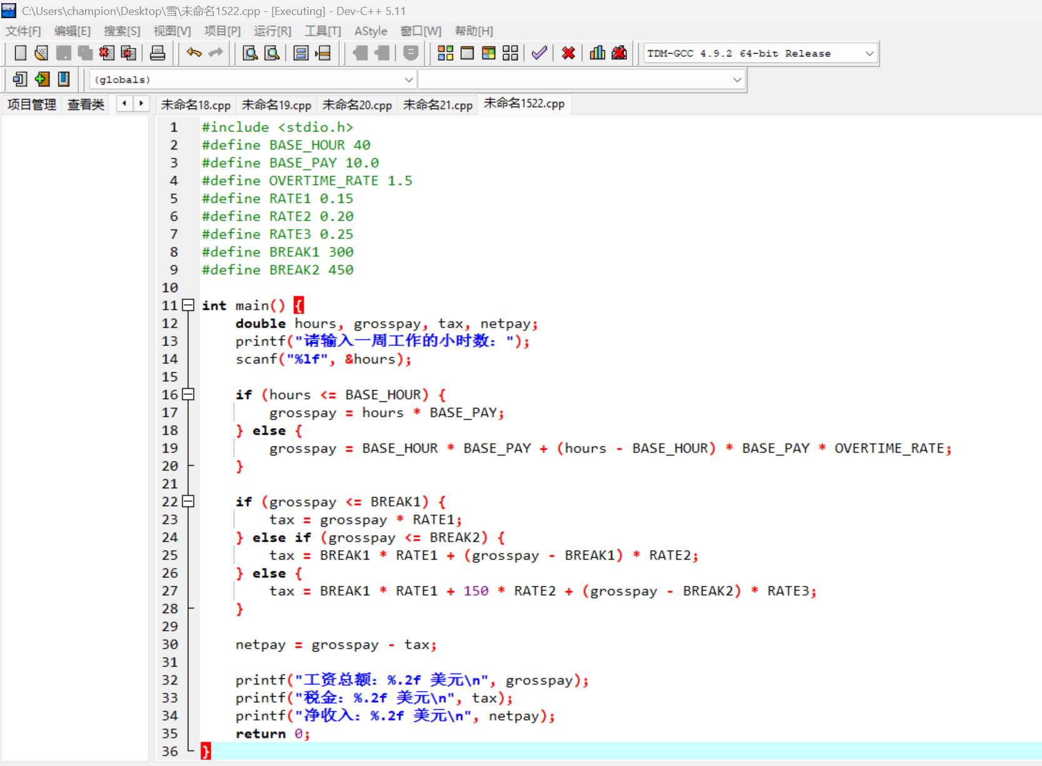Screen dimensions: 1042x766
Task: Click the line number 19 in the gutter
Action: click(169, 448)
